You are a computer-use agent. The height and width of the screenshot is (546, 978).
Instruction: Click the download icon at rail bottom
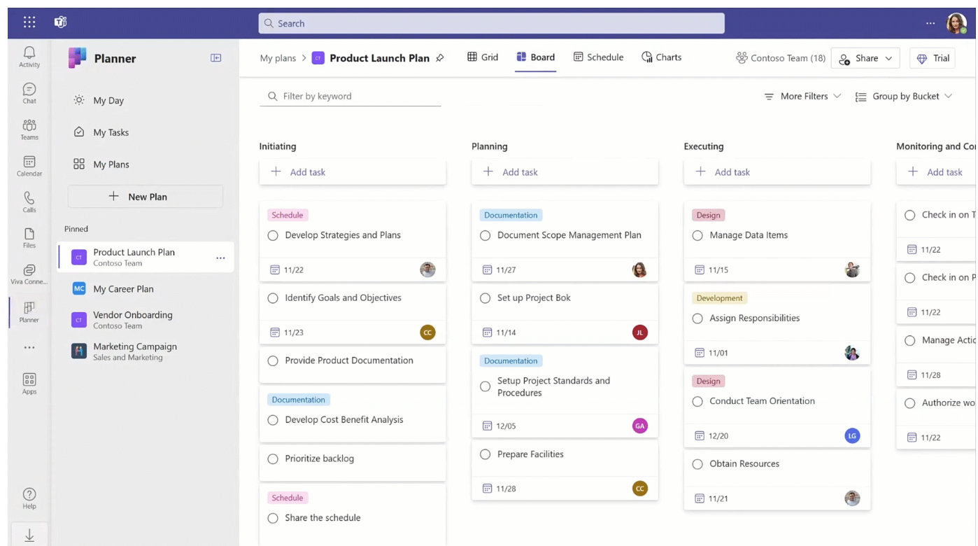point(29,535)
